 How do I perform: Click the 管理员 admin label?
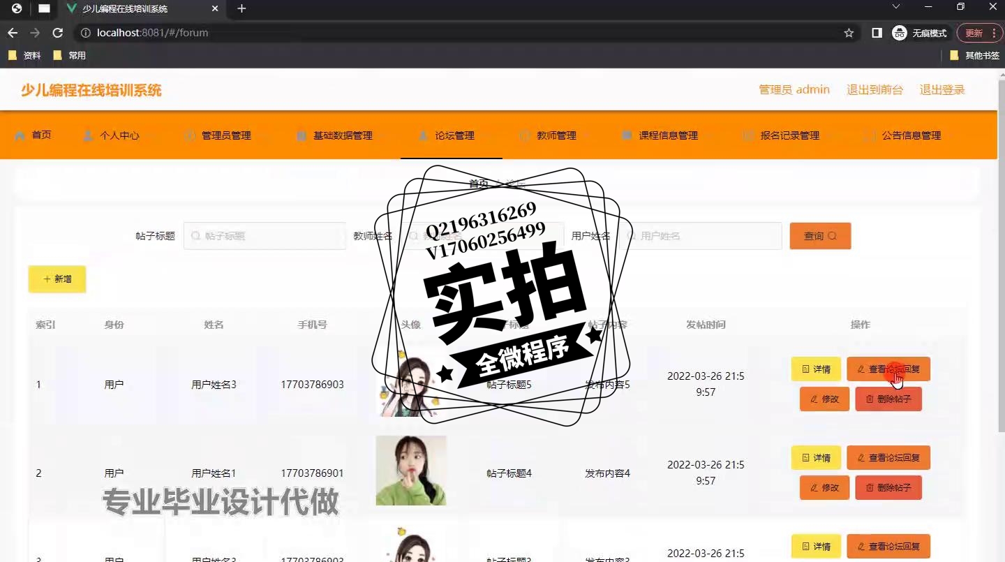coord(794,90)
